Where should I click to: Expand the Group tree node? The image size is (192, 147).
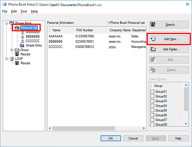pos(12,50)
